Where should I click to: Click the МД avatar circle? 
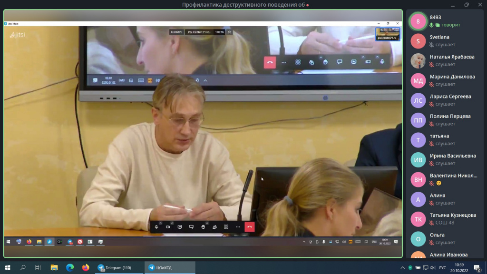pyautogui.click(x=418, y=81)
